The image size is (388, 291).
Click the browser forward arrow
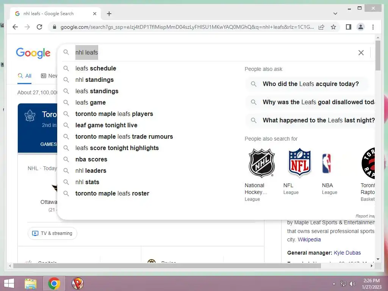pyautogui.click(x=27, y=27)
